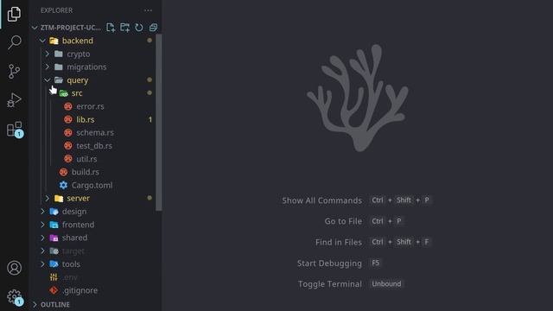Expand the design folder chevron
The height and width of the screenshot is (311, 553).
[x=42, y=212]
